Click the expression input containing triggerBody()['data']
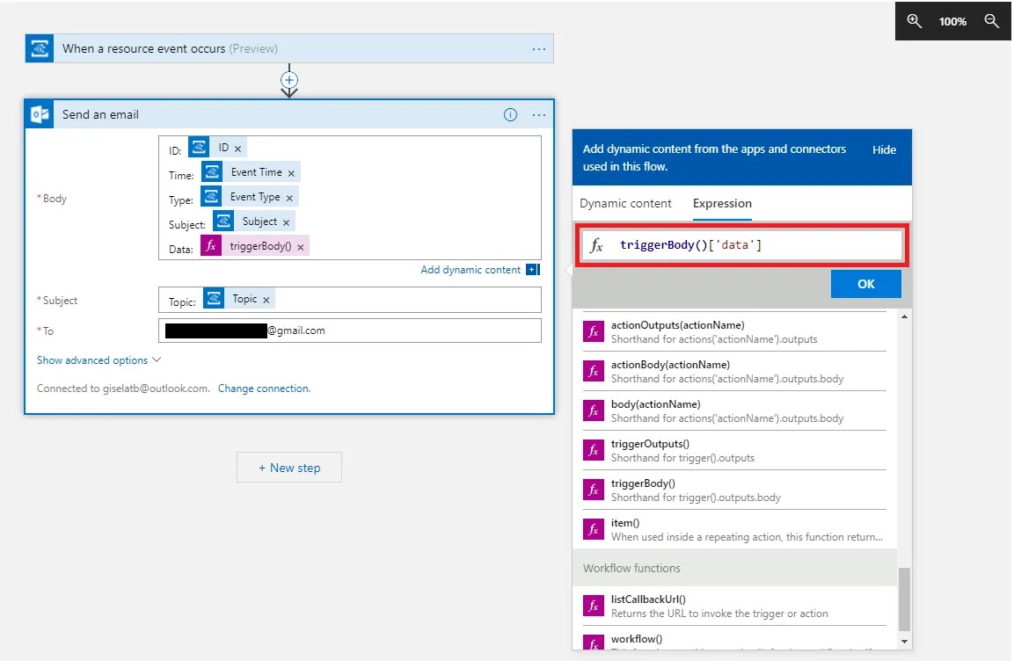The width and height of the screenshot is (1014, 661). pos(742,245)
